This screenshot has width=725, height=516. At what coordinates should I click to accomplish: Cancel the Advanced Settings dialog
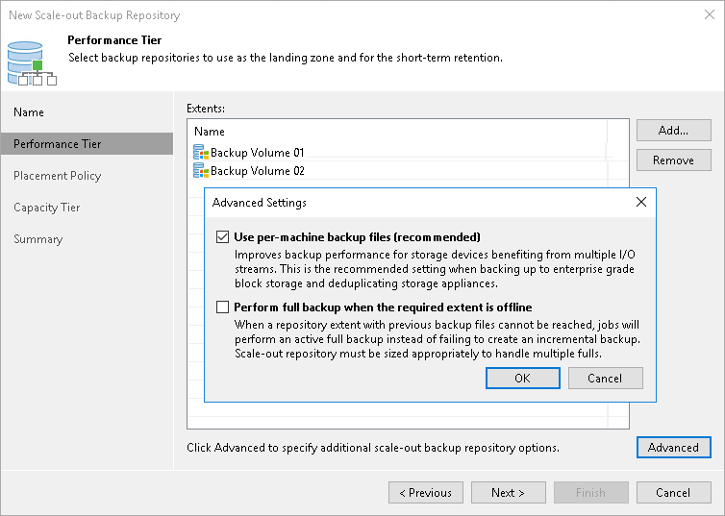coord(605,378)
